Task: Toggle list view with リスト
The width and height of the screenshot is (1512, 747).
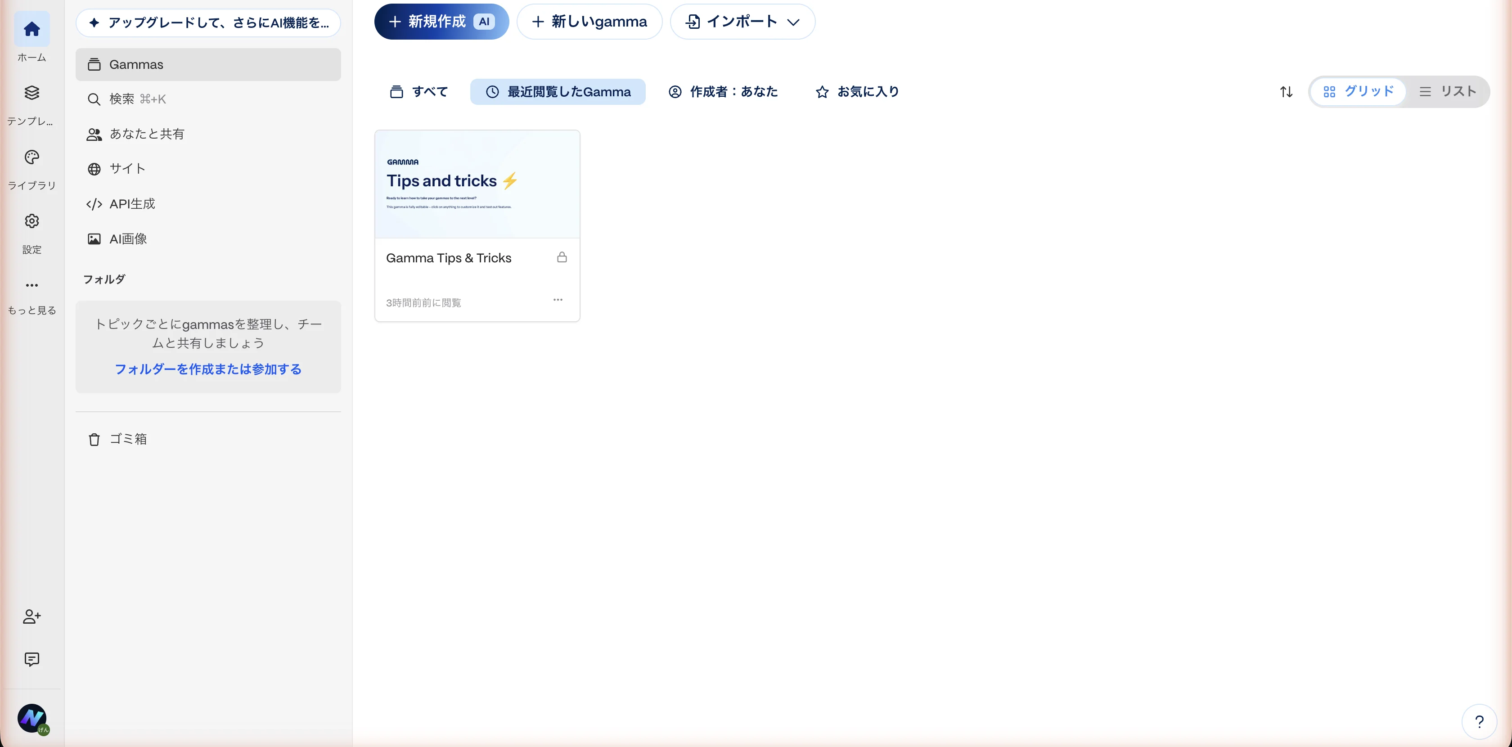Action: coord(1448,91)
